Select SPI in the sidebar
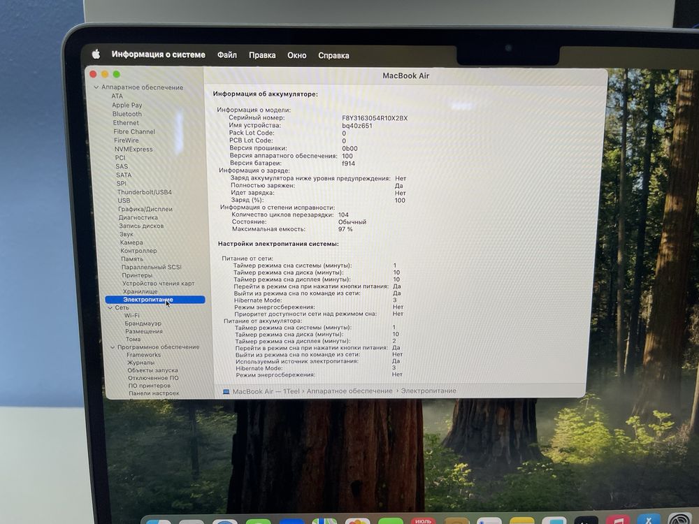 tap(121, 183)
